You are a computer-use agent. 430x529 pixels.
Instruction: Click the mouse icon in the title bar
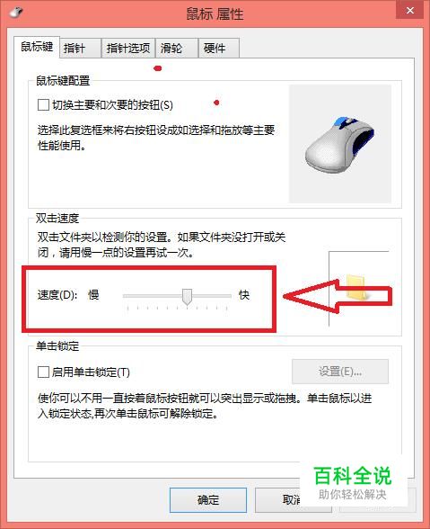16,13
